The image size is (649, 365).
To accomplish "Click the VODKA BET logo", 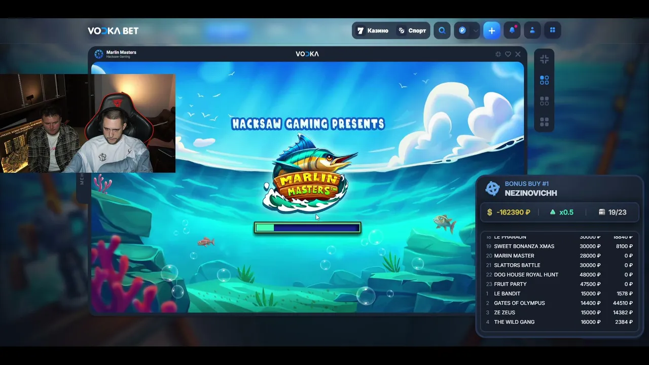I will tap(113, 31).
